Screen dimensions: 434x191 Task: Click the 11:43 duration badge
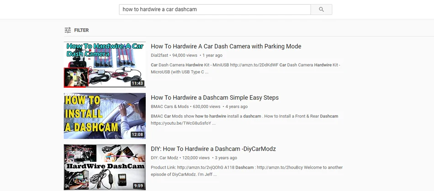point(138,83)
